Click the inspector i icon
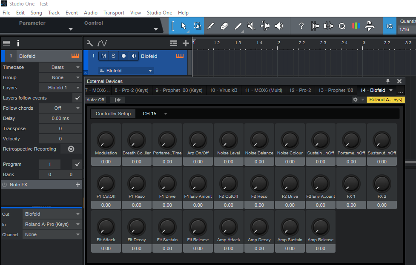 pos(18,43)
